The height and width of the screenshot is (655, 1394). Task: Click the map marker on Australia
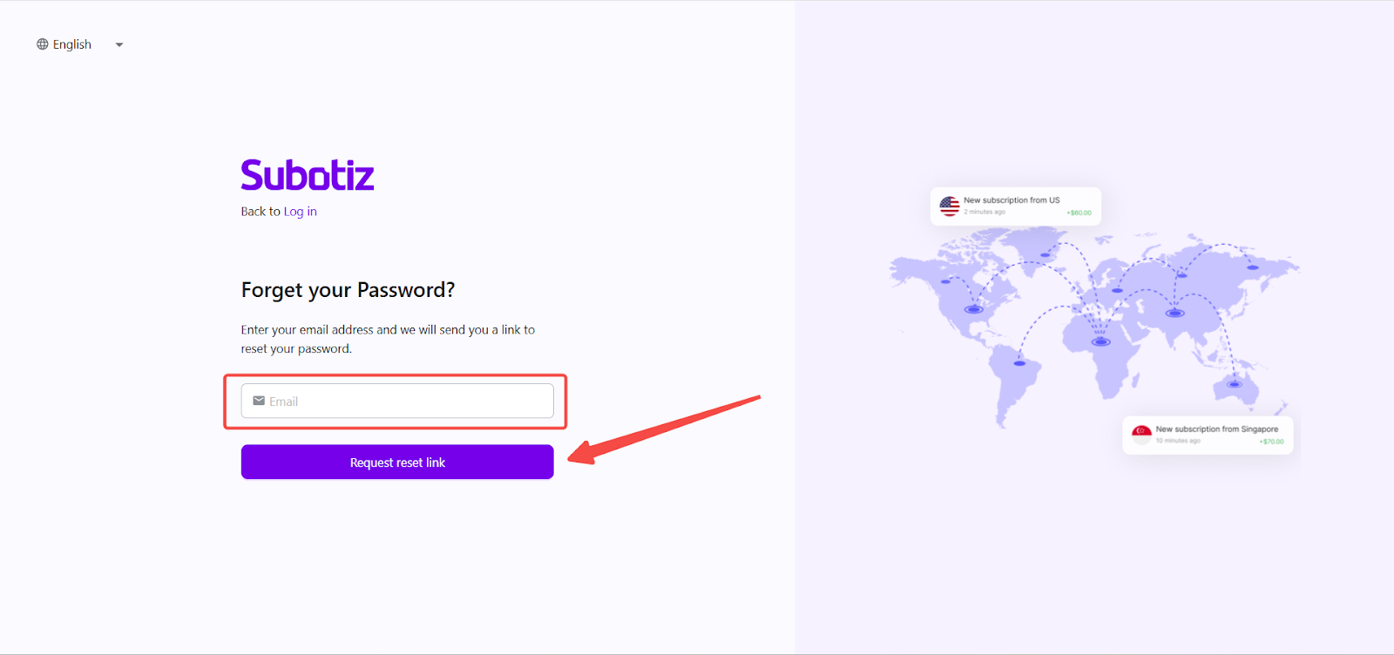(x=1234, y=383)
